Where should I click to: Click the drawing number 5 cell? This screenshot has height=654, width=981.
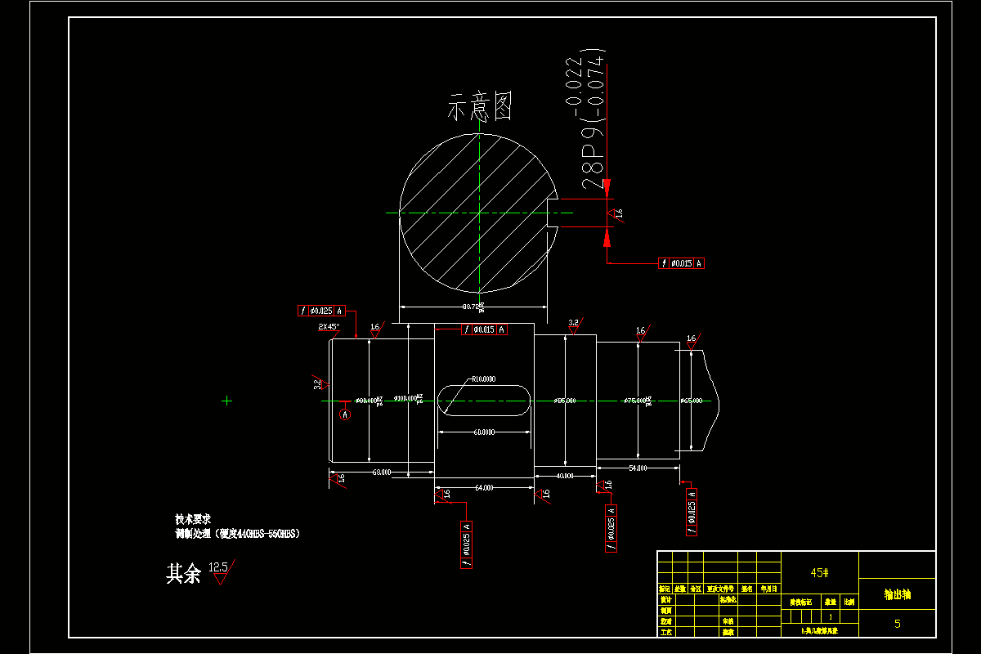coord(897,624)
